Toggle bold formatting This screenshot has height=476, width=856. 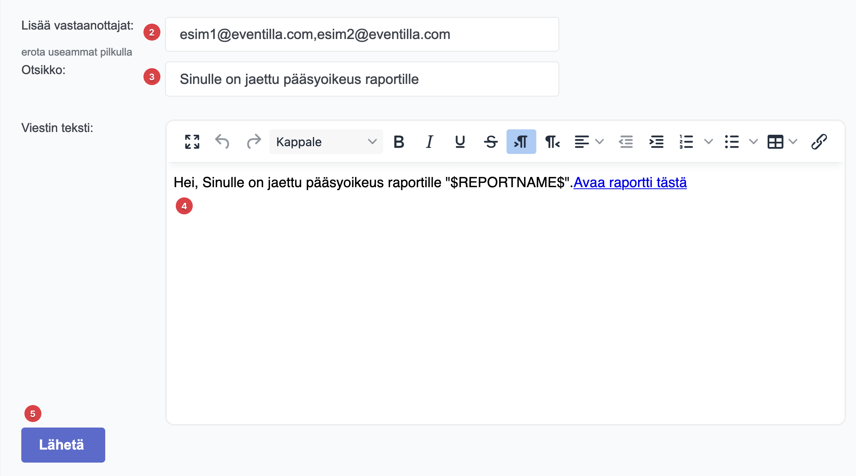399,142
